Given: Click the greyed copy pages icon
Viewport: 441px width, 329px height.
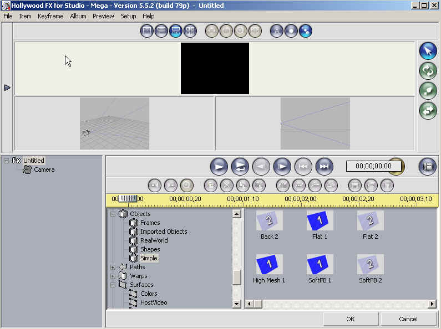Looking at the screenshot, I should 243,186.
